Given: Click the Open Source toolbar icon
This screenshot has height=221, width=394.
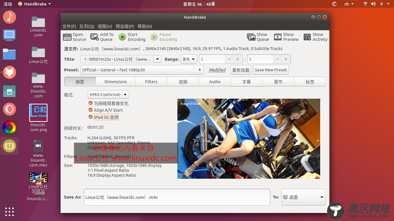Looking at the screenshot, I should (x=67, y=37).
